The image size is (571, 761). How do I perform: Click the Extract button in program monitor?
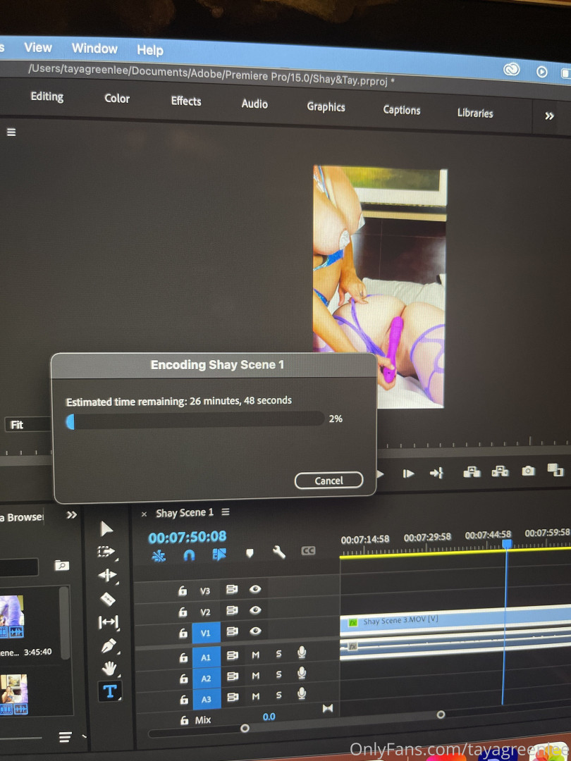click(x=500, y=471)
